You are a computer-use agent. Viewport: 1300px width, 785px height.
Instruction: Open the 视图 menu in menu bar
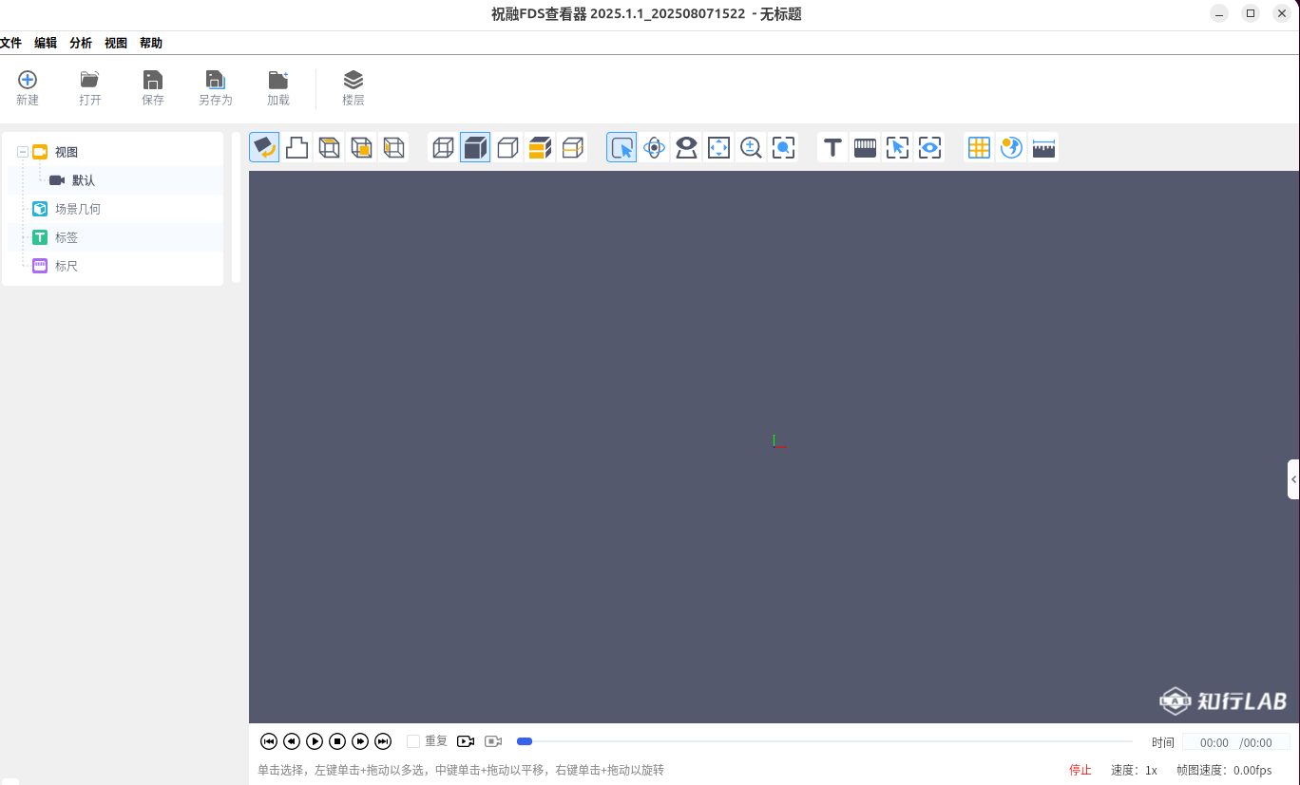[116, 43]
